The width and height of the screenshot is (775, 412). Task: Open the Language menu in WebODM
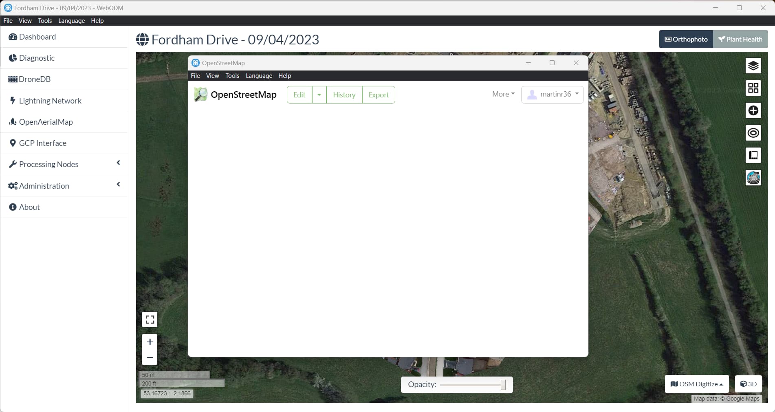point(71,20)
